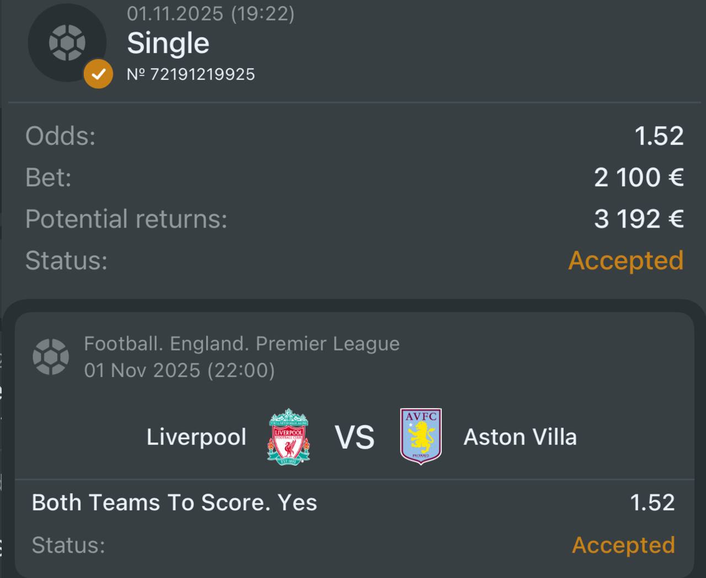Click the small football icon beside Premier League
Screen dimensions: 706x578
pyautogui.click(x=51, y=356)
